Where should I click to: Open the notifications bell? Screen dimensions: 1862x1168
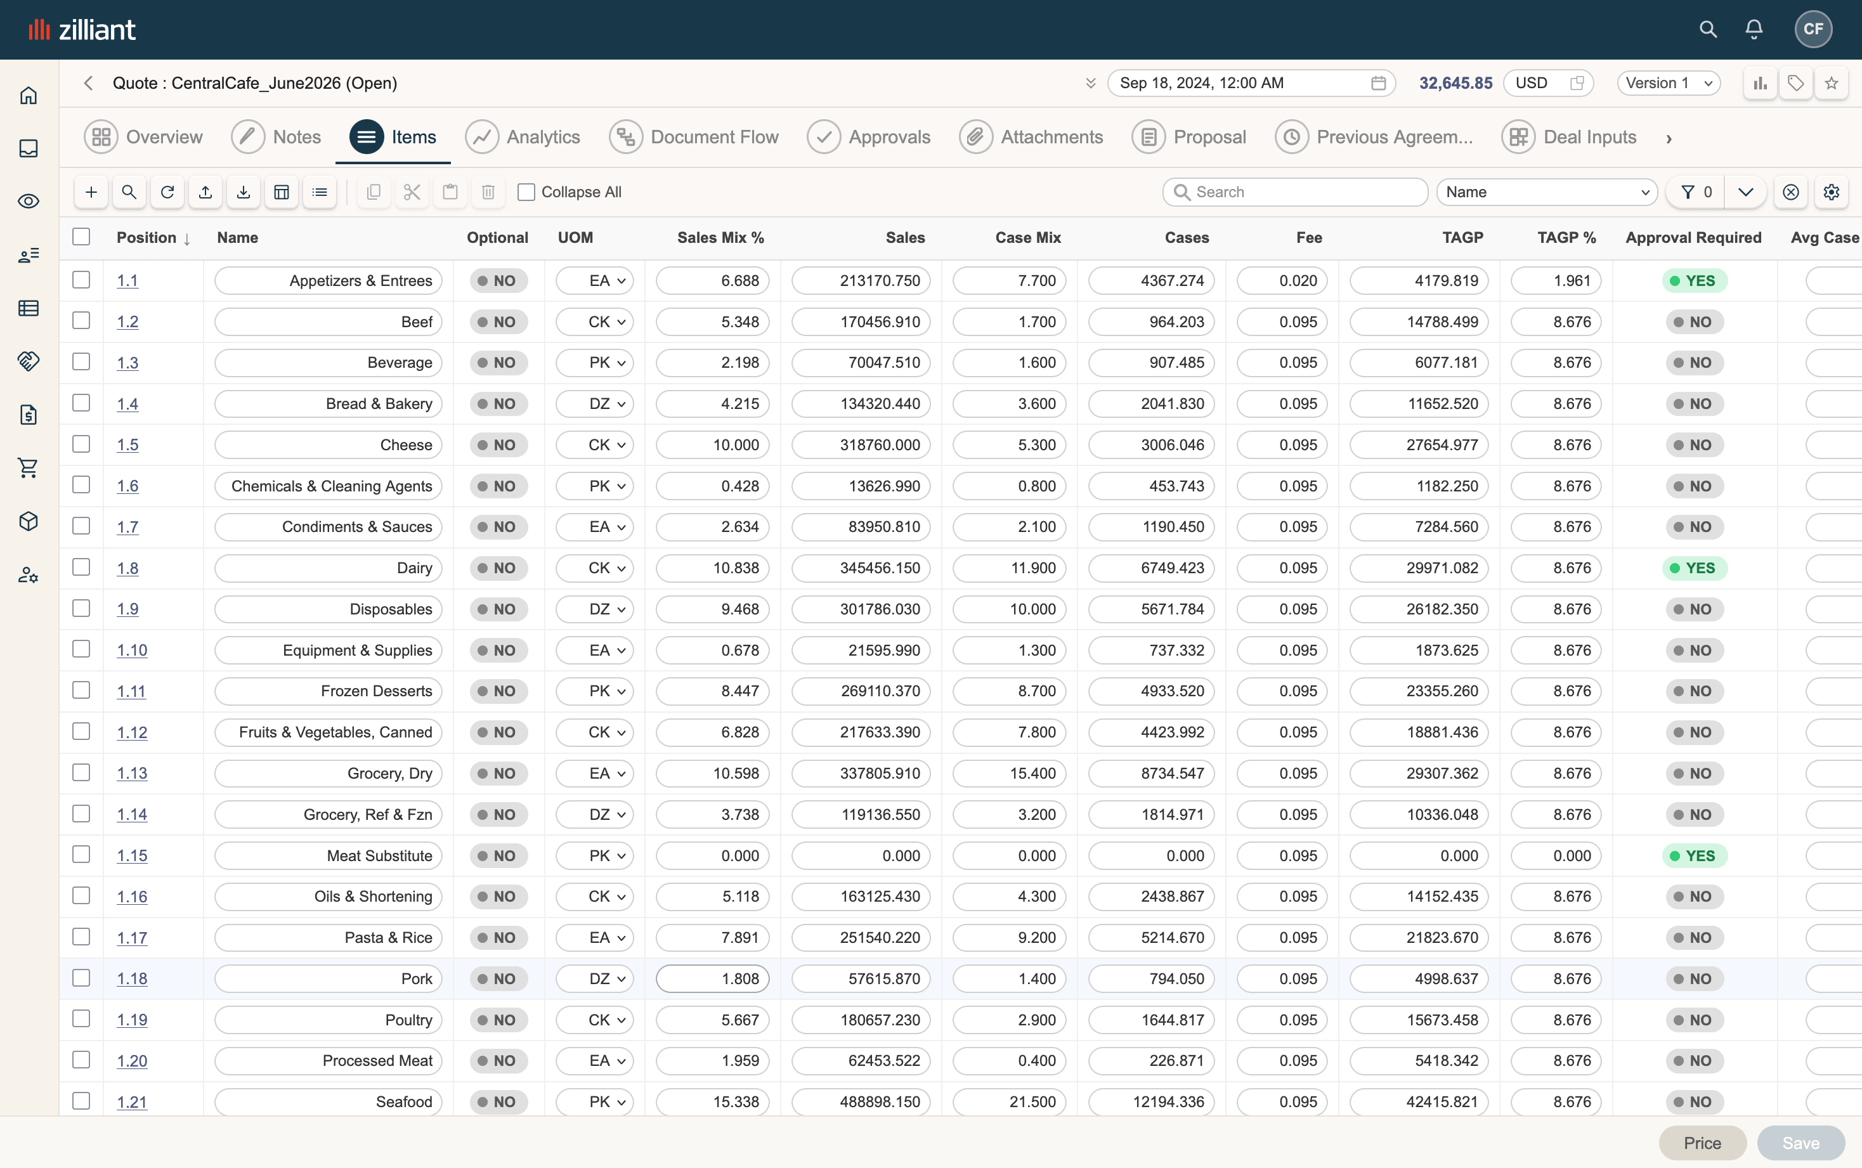pos(1754,29)
